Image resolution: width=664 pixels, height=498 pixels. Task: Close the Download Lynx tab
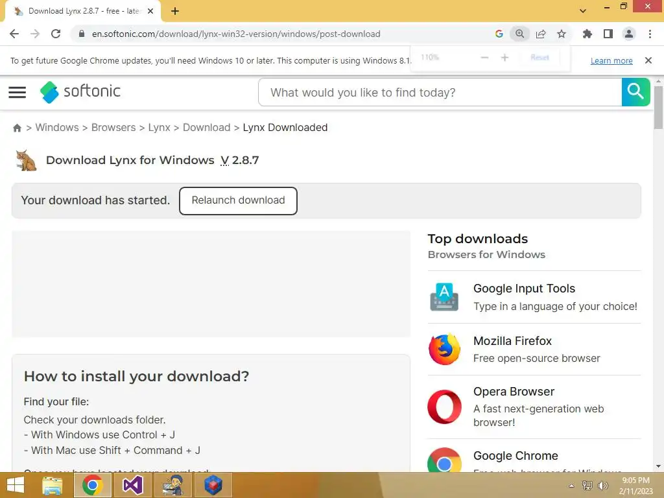(150, 12)
